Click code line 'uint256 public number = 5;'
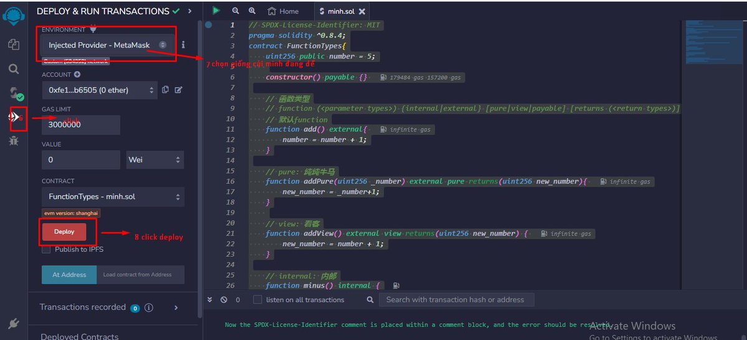Image resolution: width=747 pixels, height=340 pixels. coord(321,57)
